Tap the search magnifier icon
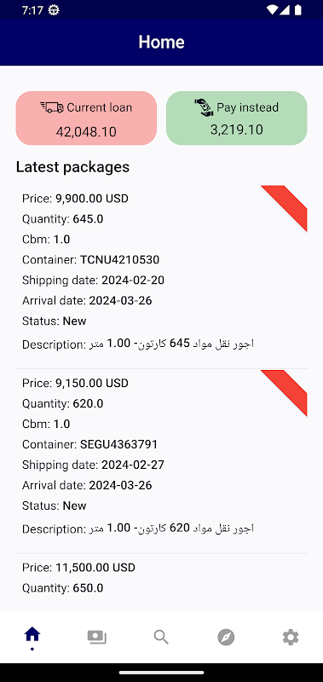 (x=161, y=637)
